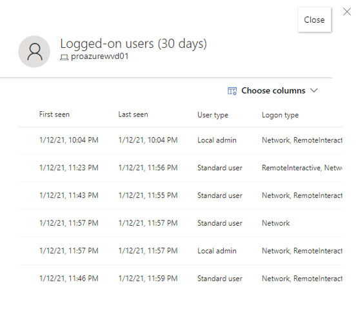The height and width of the screenshot is (311, 358).
Task: Select the row last seen 11:59 PM
Action: 180,279
